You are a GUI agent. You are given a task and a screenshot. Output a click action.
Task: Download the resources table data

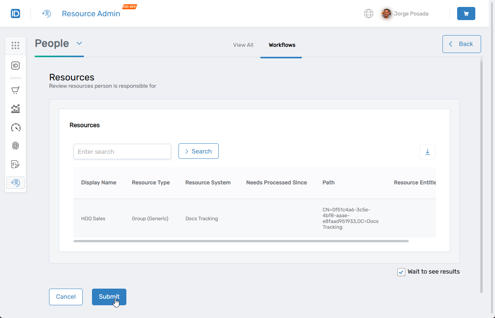(427, 152)
